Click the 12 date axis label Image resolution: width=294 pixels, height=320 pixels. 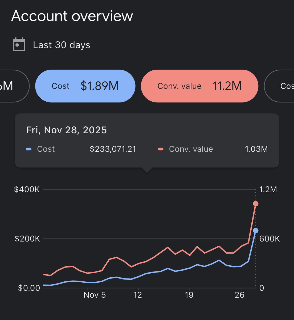click(x=138, y=295)
